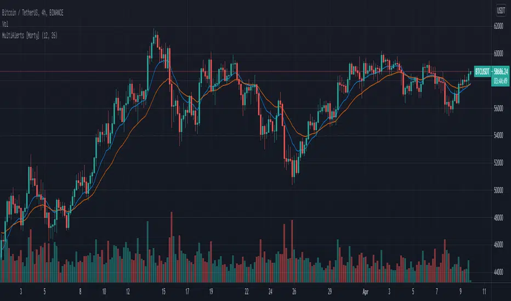
Task: Open the USDT currency selector
Action: click(x=500, y=10)
